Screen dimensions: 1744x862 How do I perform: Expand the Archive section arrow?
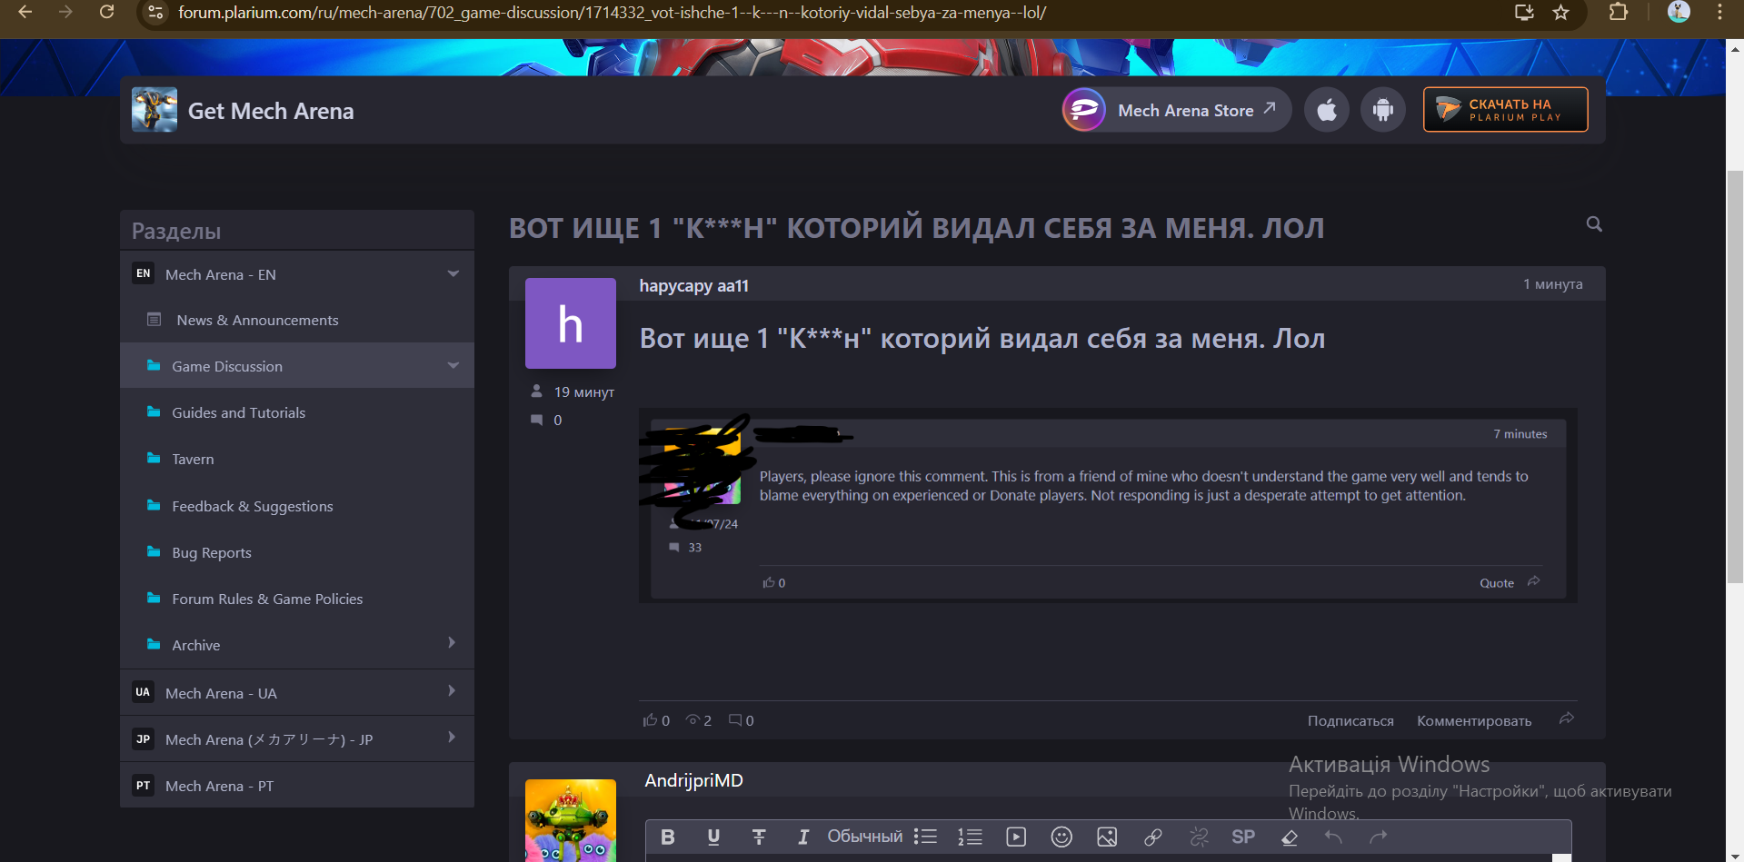coord(452,643)
